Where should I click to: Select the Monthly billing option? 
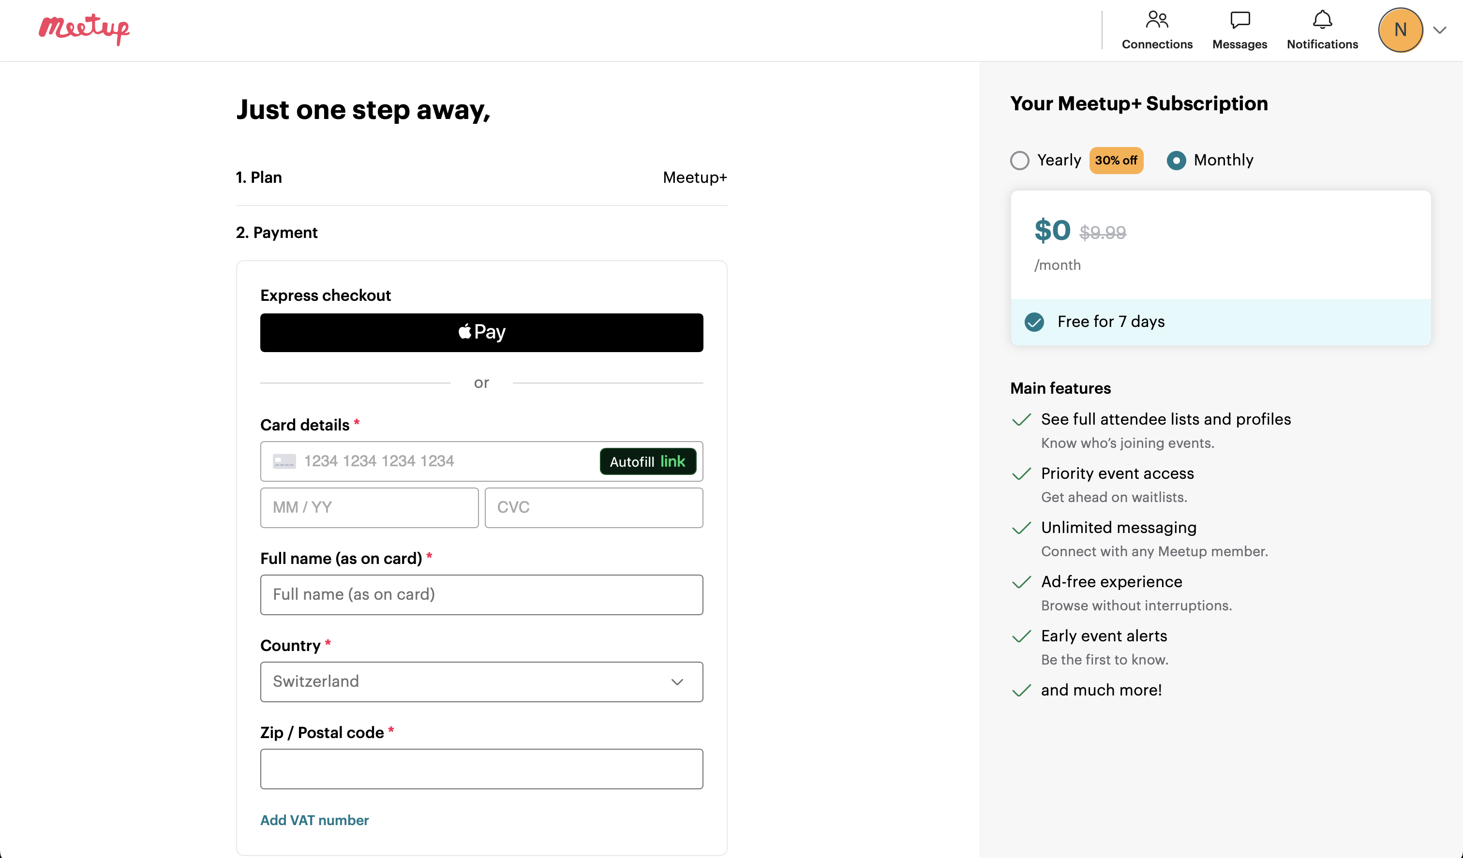1176,160
